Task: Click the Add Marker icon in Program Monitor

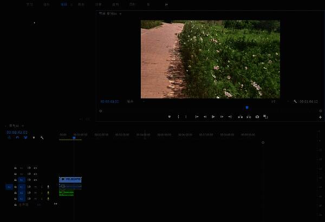Action: (x=169, y=116)
